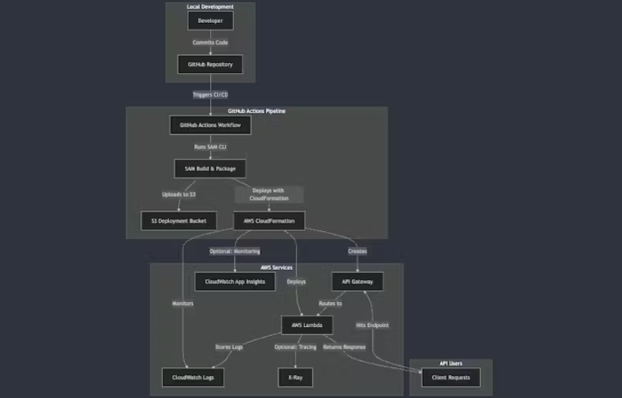
Task: Click the SAM Build & Package node
Action: [210, 168]
